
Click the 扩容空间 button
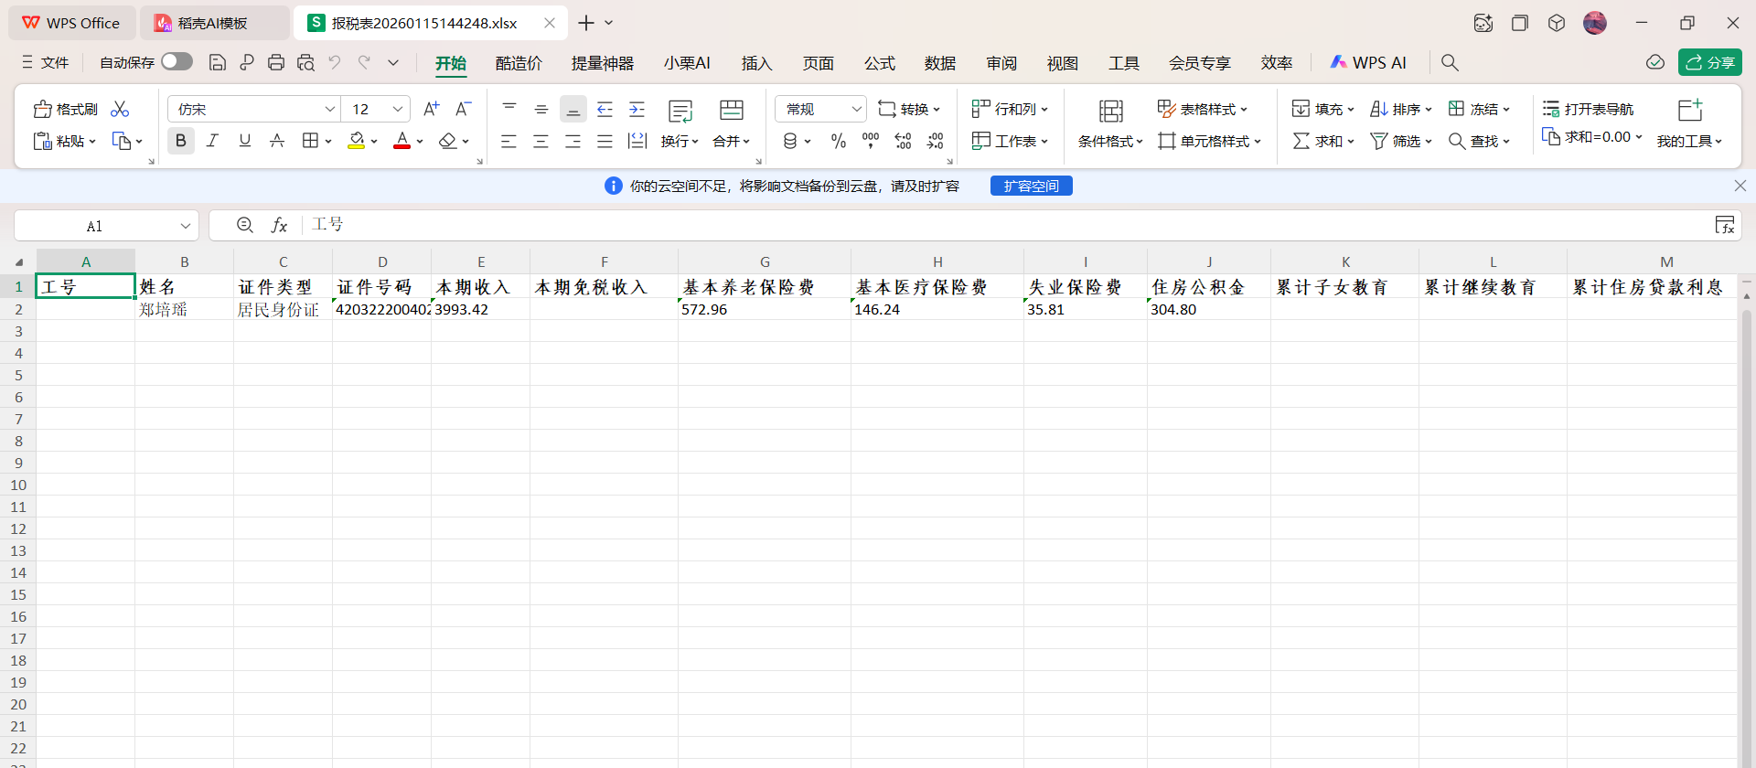[1031, 186]
